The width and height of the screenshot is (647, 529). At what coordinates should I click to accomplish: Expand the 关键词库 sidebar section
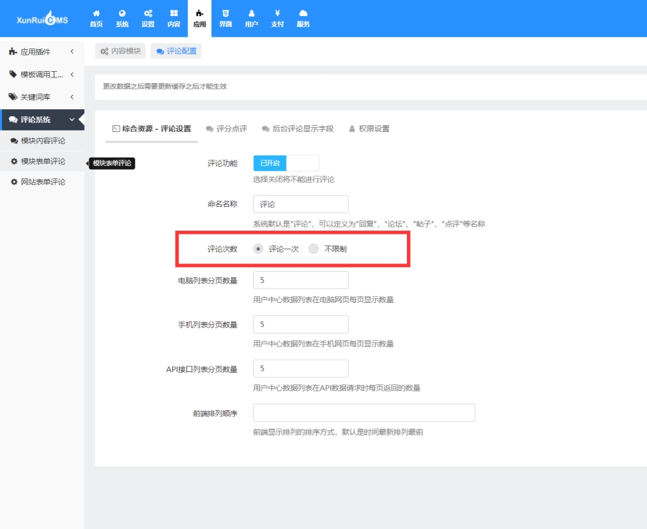tap(42, 97)
